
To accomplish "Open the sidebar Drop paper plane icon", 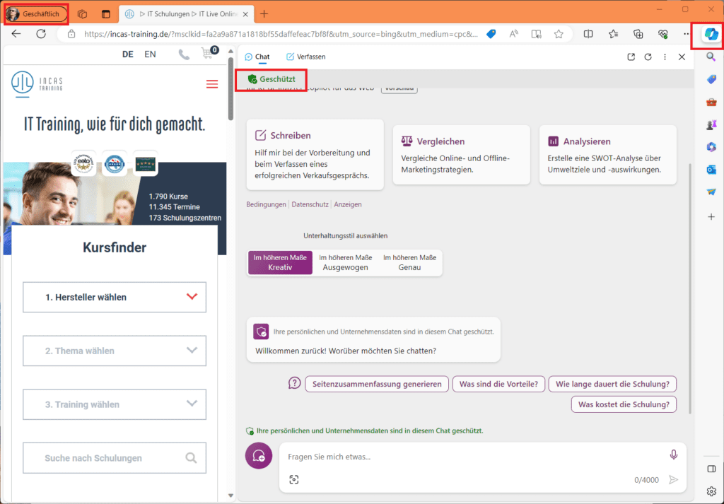I will pyautogui.click(x=711, y=192).
